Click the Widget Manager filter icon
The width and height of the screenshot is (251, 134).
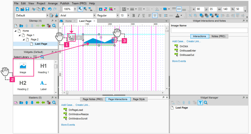pyautogui.click(x=200, y=103)
